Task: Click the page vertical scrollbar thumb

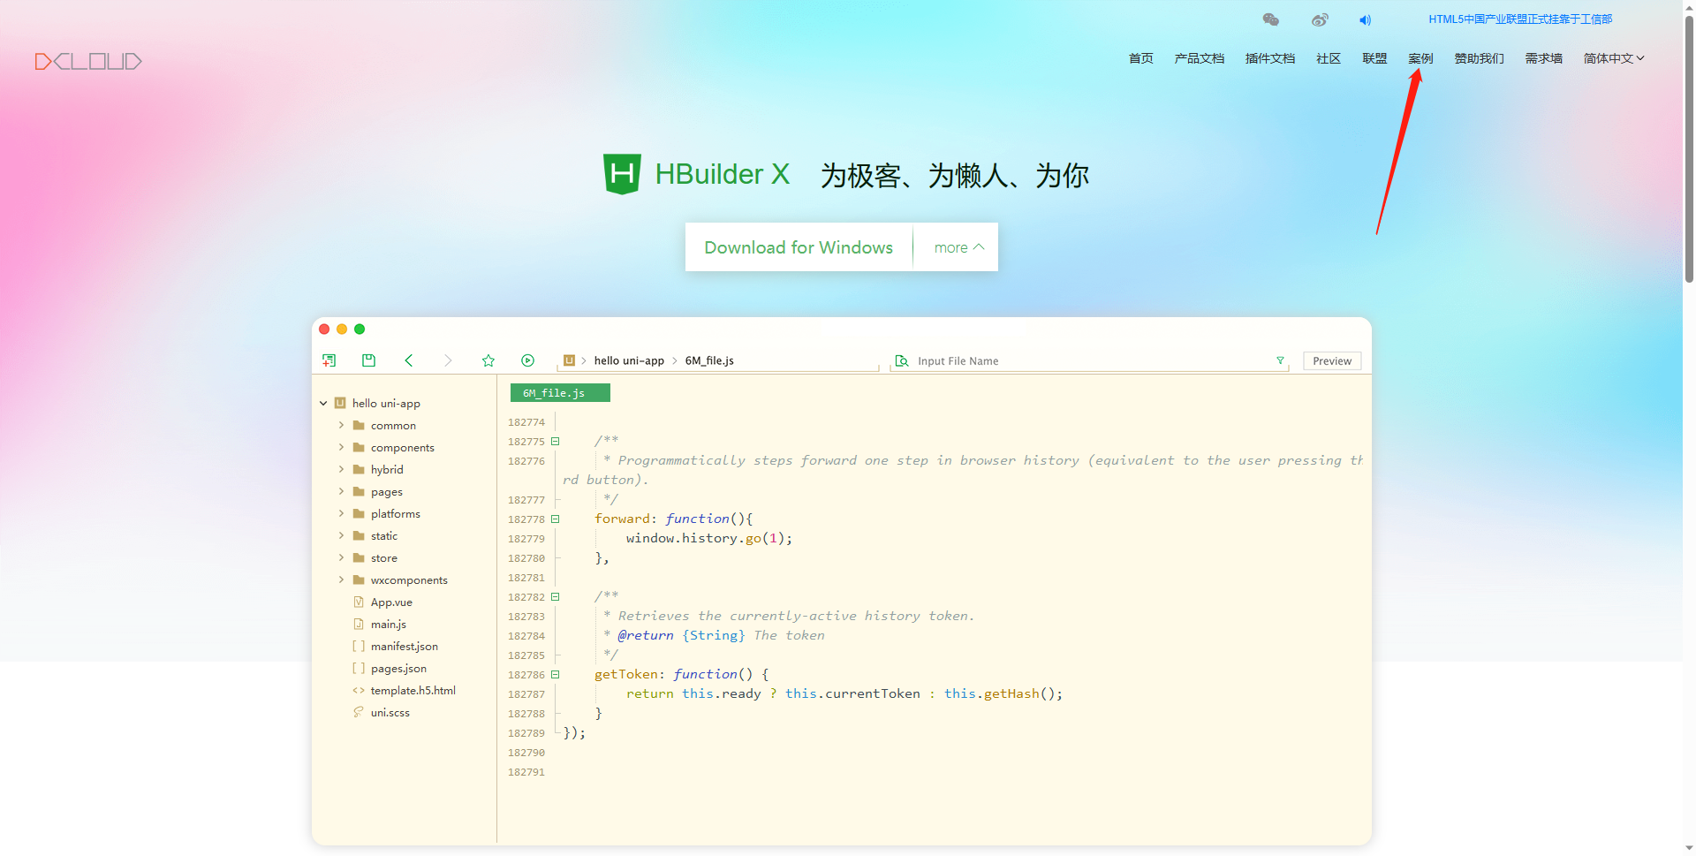Action: tap(1689, 148)
